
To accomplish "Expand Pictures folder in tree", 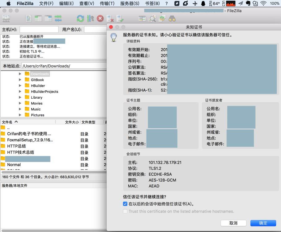I will [20, 115].
